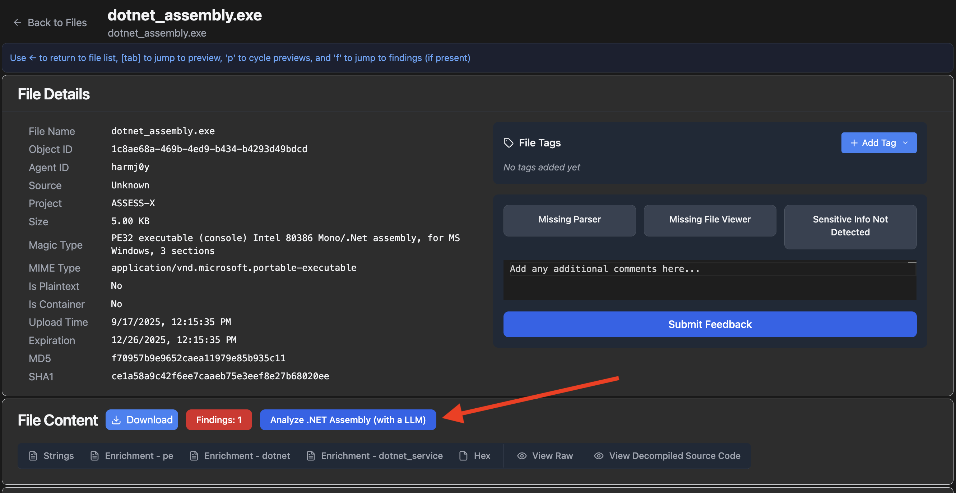Click the File Tags tag icon
The width and height of the screenshot is (956, 493).
pyautogui.click(x=508, y=143)
